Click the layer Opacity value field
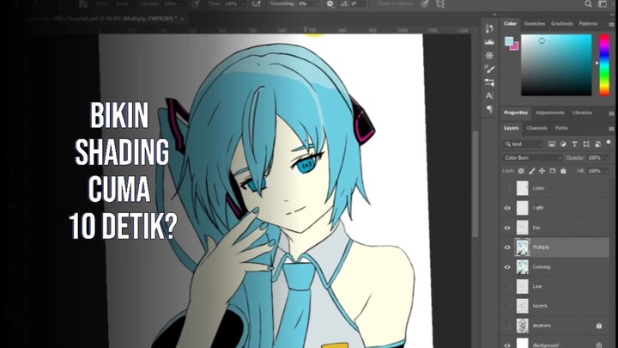Viewport: 618px width, 348px height. [594, 158]
